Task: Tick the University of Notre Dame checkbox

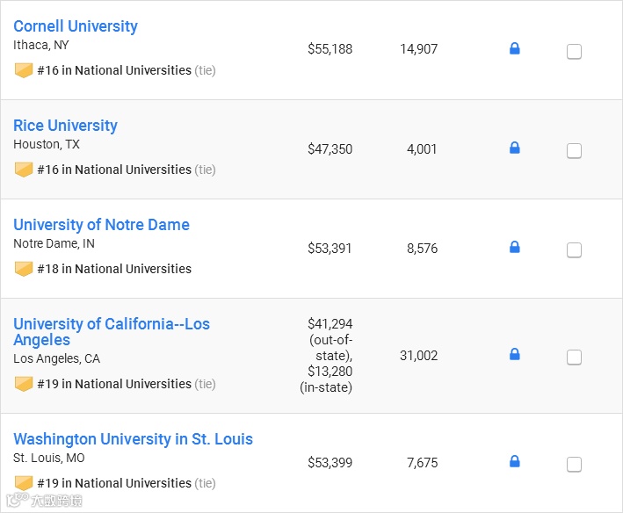Action: tap(574, 250)
